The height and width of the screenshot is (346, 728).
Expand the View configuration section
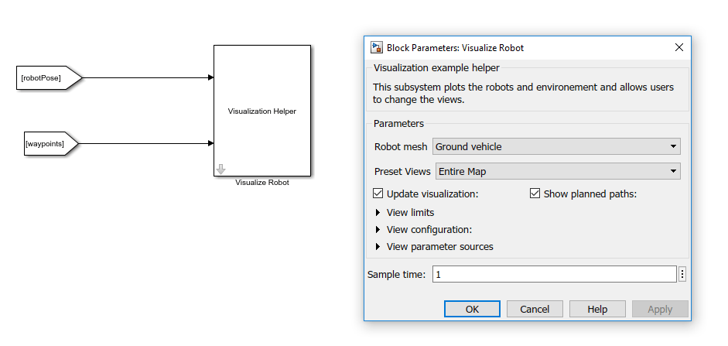[x=378, y=230]
